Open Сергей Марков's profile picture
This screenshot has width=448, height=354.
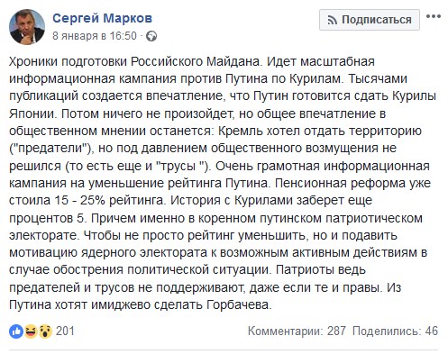click(27, 27)
